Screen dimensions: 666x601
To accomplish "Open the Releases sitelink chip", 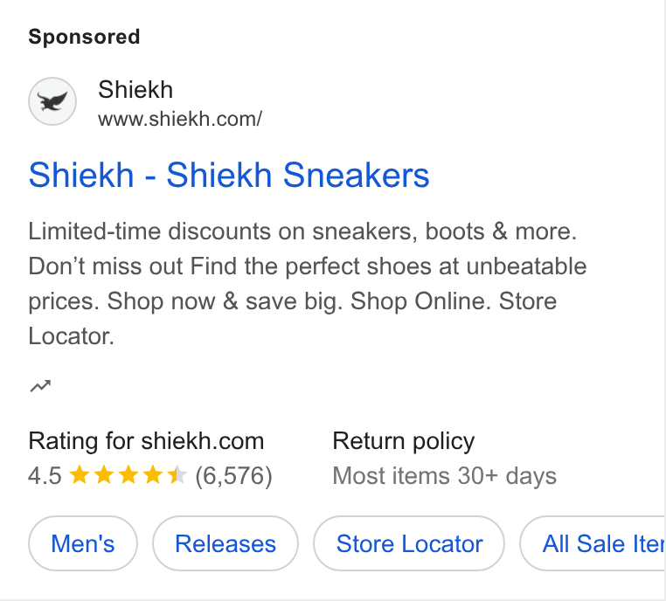I will click(x=225, y=543).
